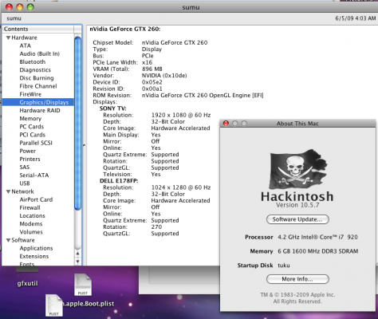The width and height of the screenshot is (378, 319).
Task: Collapse the Hardware disclosure triangle
Action: [8, 37]
